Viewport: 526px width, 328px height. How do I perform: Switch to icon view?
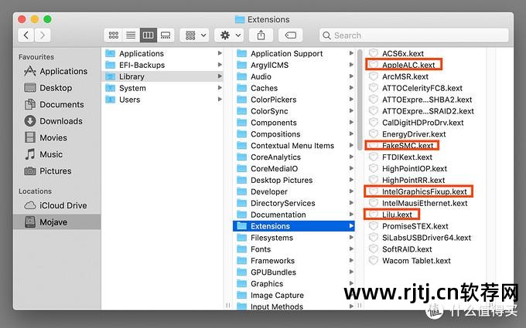coord(114,36)
